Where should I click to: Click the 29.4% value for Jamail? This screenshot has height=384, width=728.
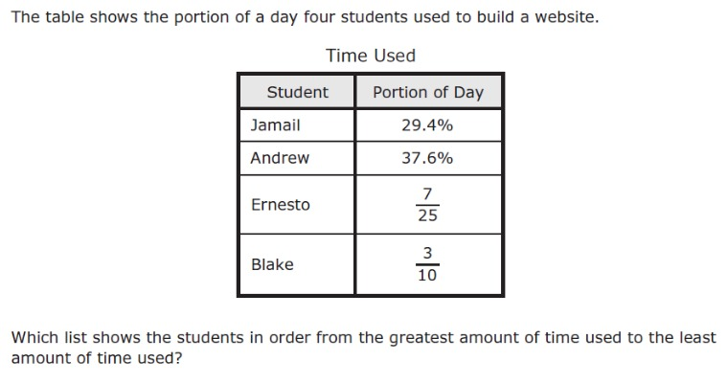point(427,125)
